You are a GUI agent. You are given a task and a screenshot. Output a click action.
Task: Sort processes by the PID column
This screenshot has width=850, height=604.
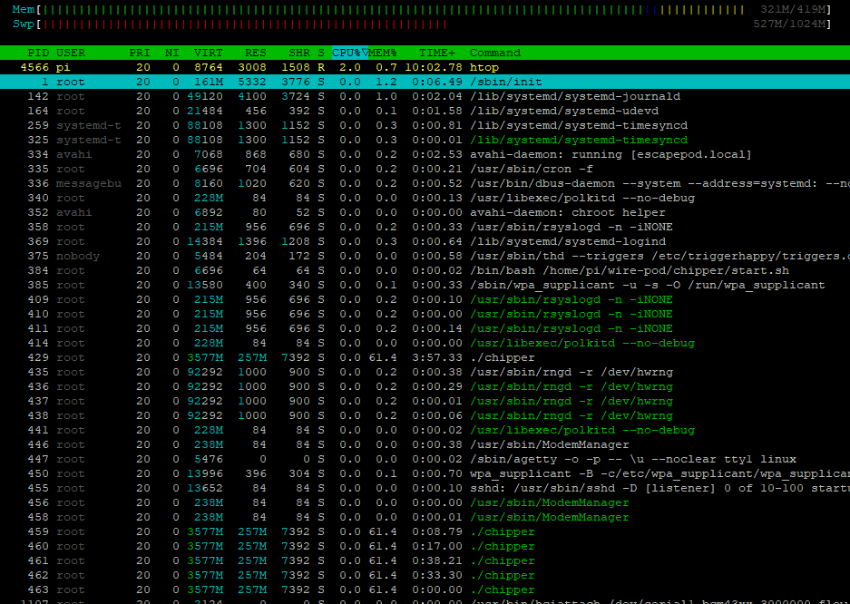37,52
